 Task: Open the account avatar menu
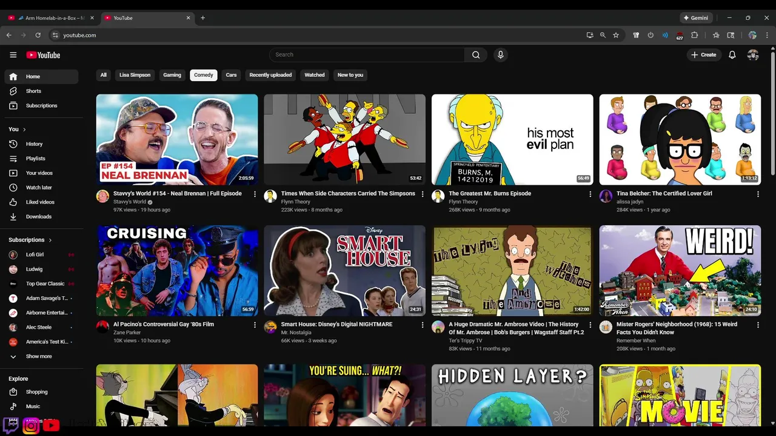[753, 54]
